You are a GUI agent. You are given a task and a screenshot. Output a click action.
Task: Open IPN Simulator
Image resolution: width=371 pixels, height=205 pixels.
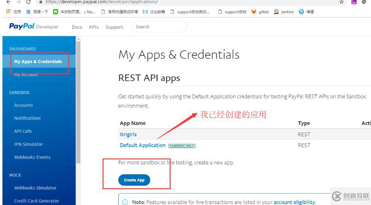pos(28,144)
